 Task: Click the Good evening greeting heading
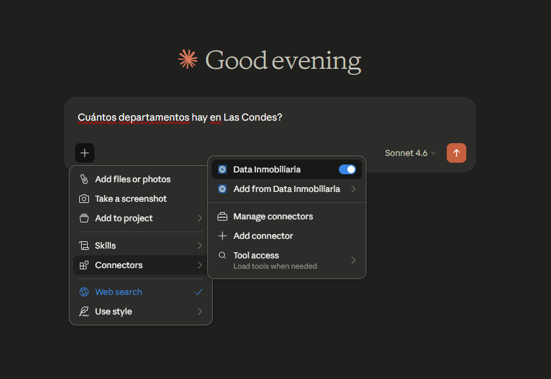[283, 60]
